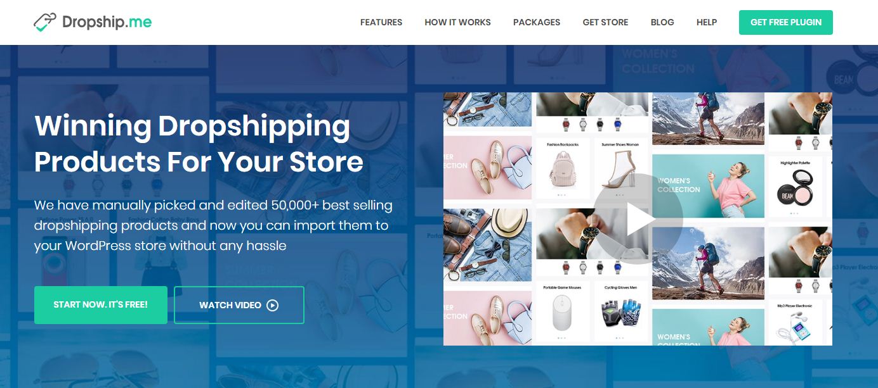Select the Fashion Backpacks product thumbnail

pyautogui.click(x=562, y=169)
